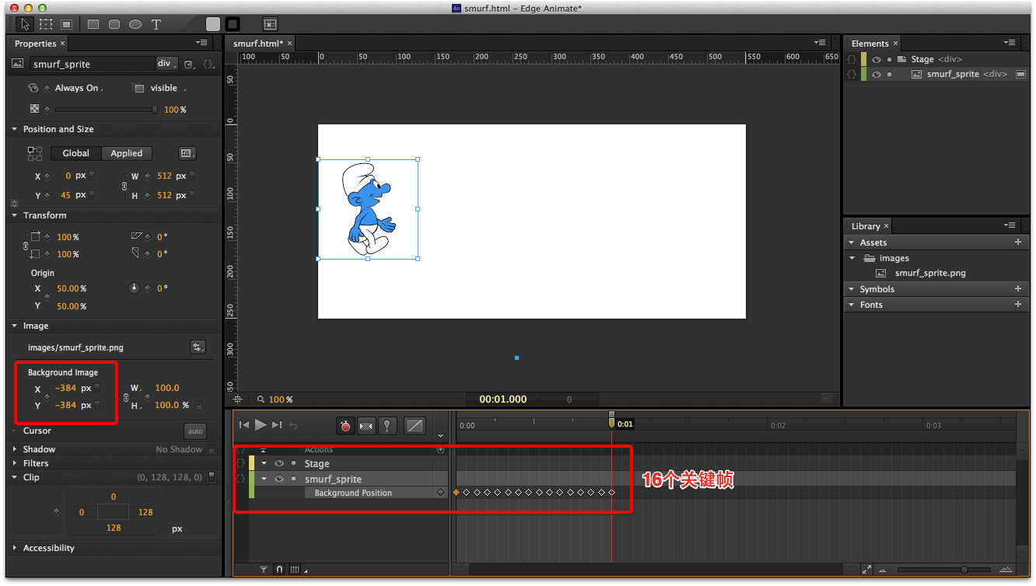This screenshot has height=586, width=1036.
Task: Open the Properties panel options menu
Action: tap(202, 43)
